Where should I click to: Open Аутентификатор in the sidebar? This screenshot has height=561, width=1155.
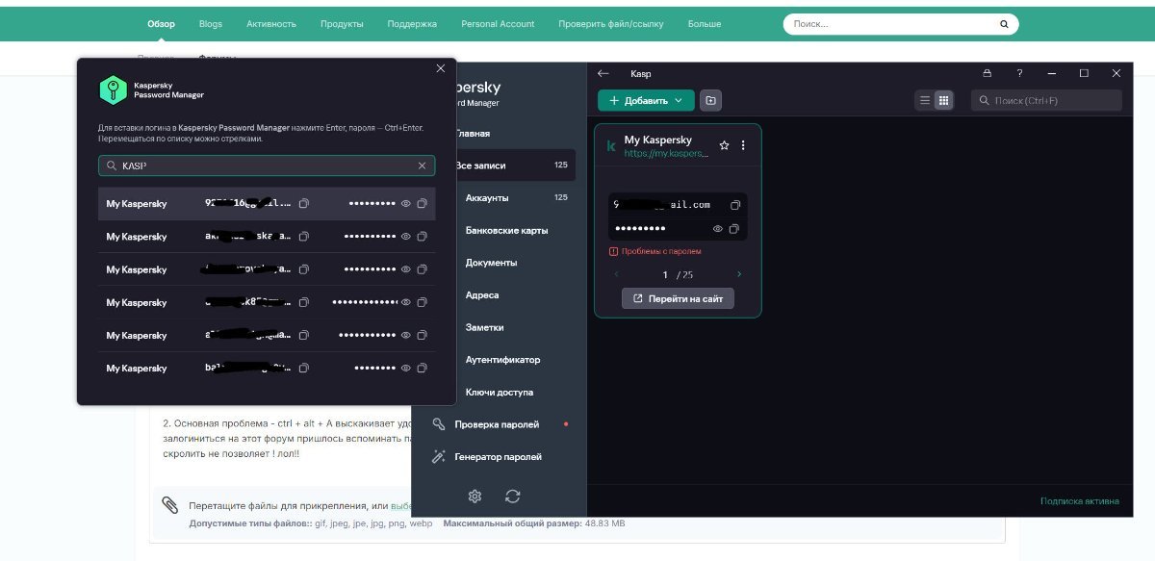[502, 360]
